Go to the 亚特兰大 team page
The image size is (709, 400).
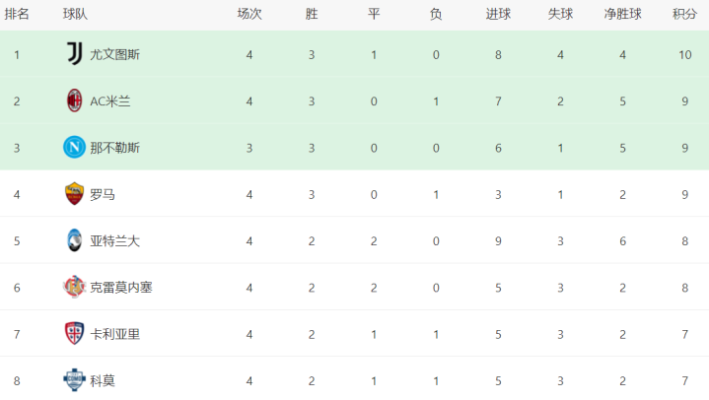coord(114,240)
